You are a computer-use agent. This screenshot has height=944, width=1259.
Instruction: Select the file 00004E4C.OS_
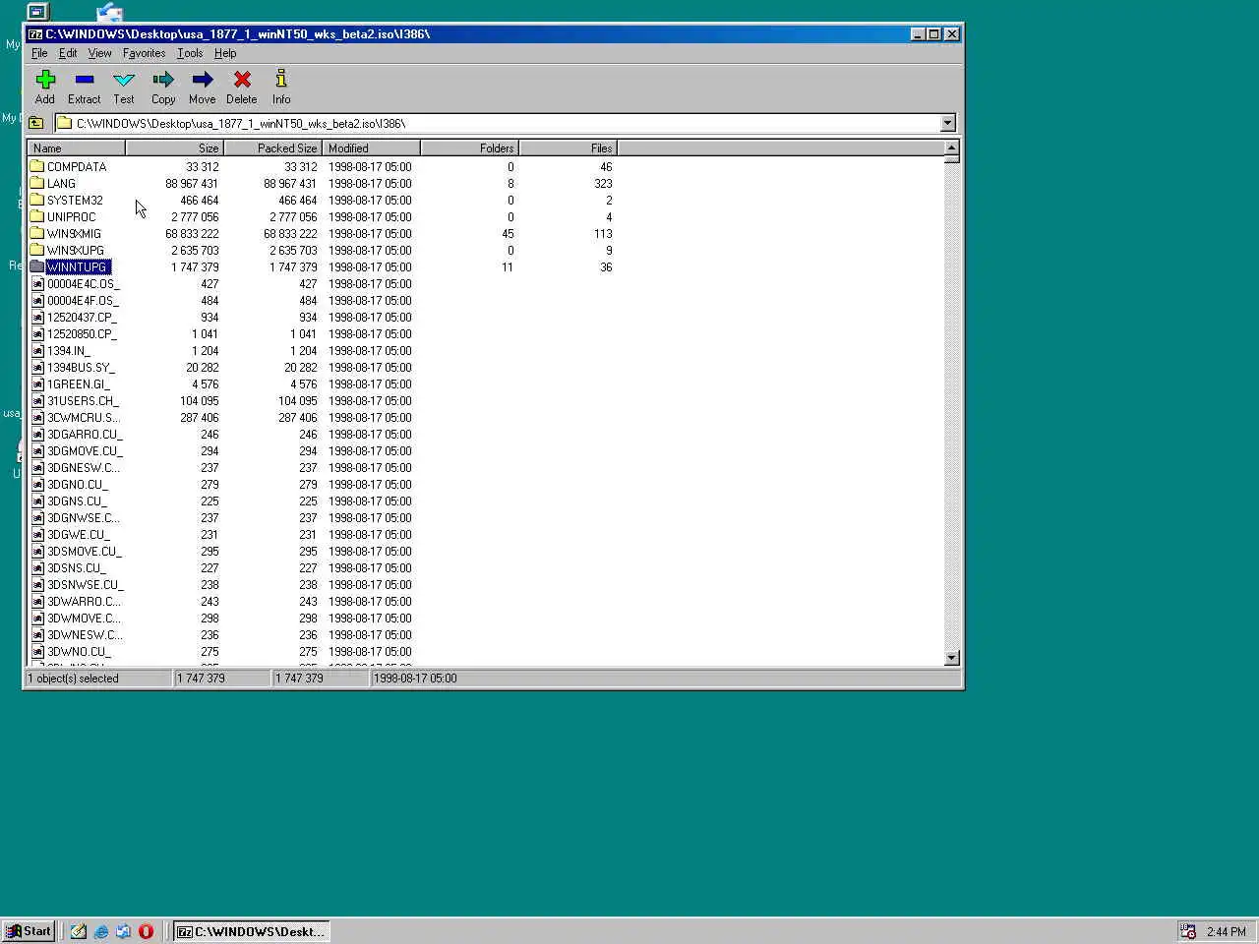[84, 283]
